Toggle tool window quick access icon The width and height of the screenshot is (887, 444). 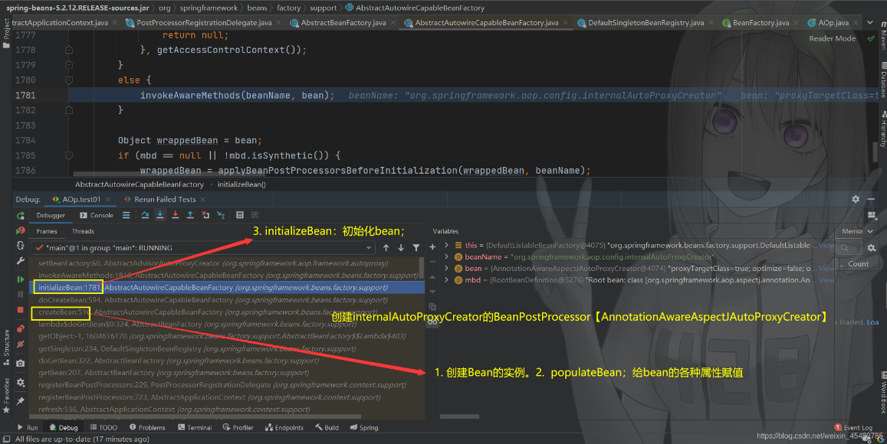[x=6, y=439]
